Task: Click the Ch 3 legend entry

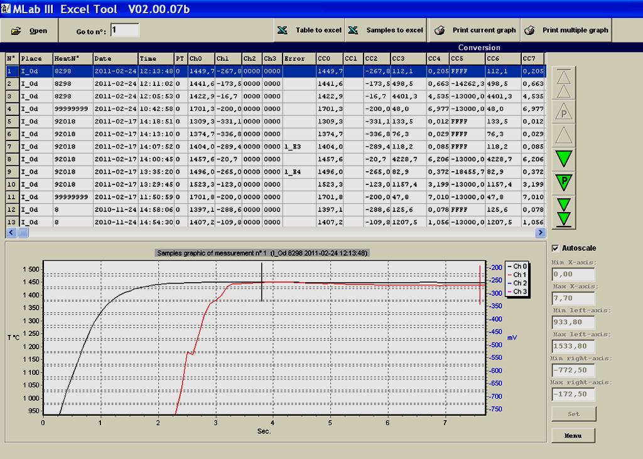Action: [517, 292]
